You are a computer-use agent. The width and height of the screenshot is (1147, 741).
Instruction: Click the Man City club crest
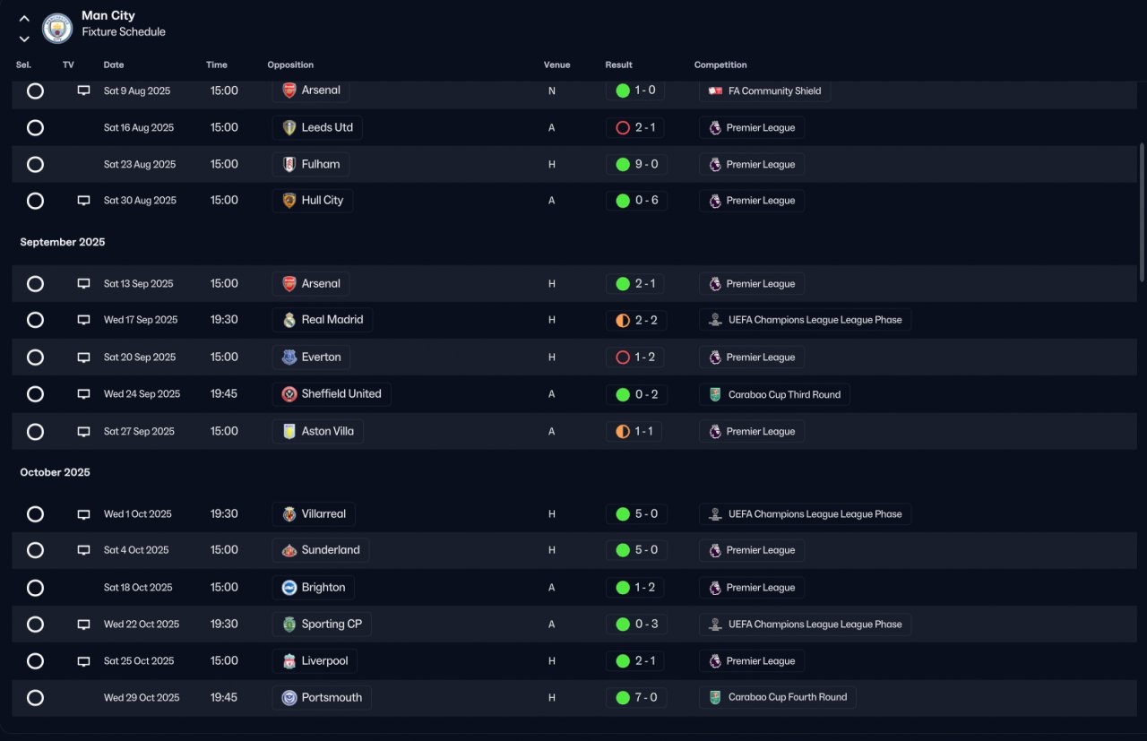[x=57, y=28]
